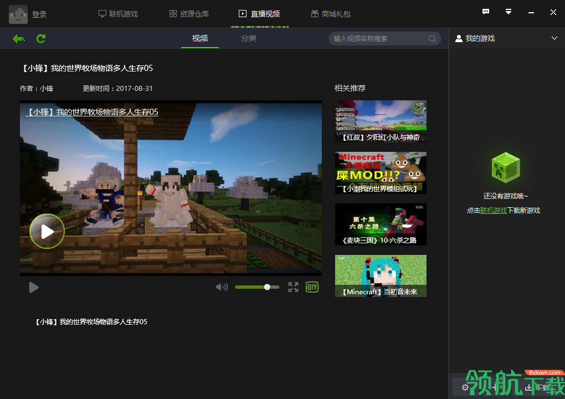Click the 作者：小锋 author text
Viewport: 565px width, 399px height.
pyautogui.click(x=37, y=89)
